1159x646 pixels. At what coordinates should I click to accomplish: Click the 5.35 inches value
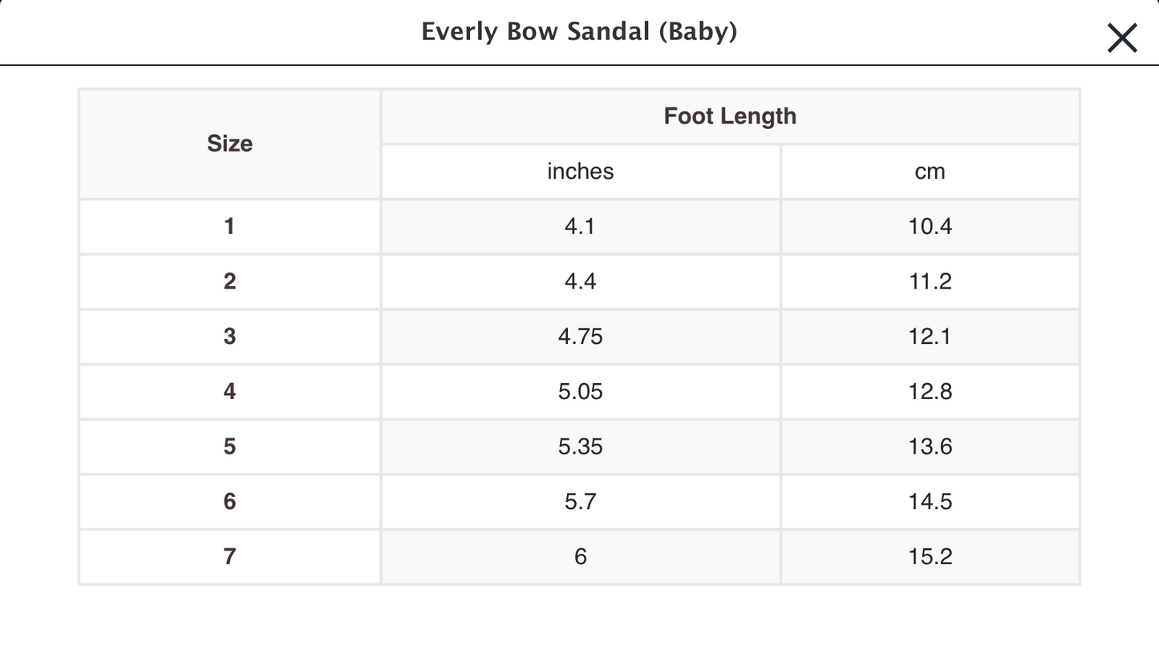[x=580, y=446]
